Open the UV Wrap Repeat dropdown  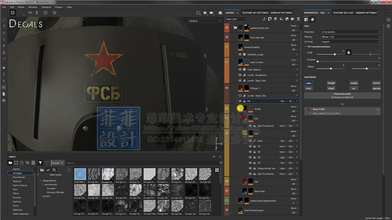(x=351, y=42)
